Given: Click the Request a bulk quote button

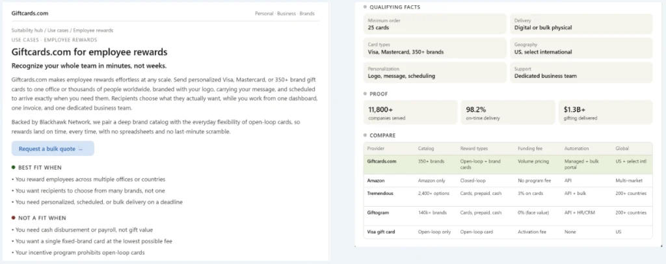Looking at the screenshot, I should (53, 148).
